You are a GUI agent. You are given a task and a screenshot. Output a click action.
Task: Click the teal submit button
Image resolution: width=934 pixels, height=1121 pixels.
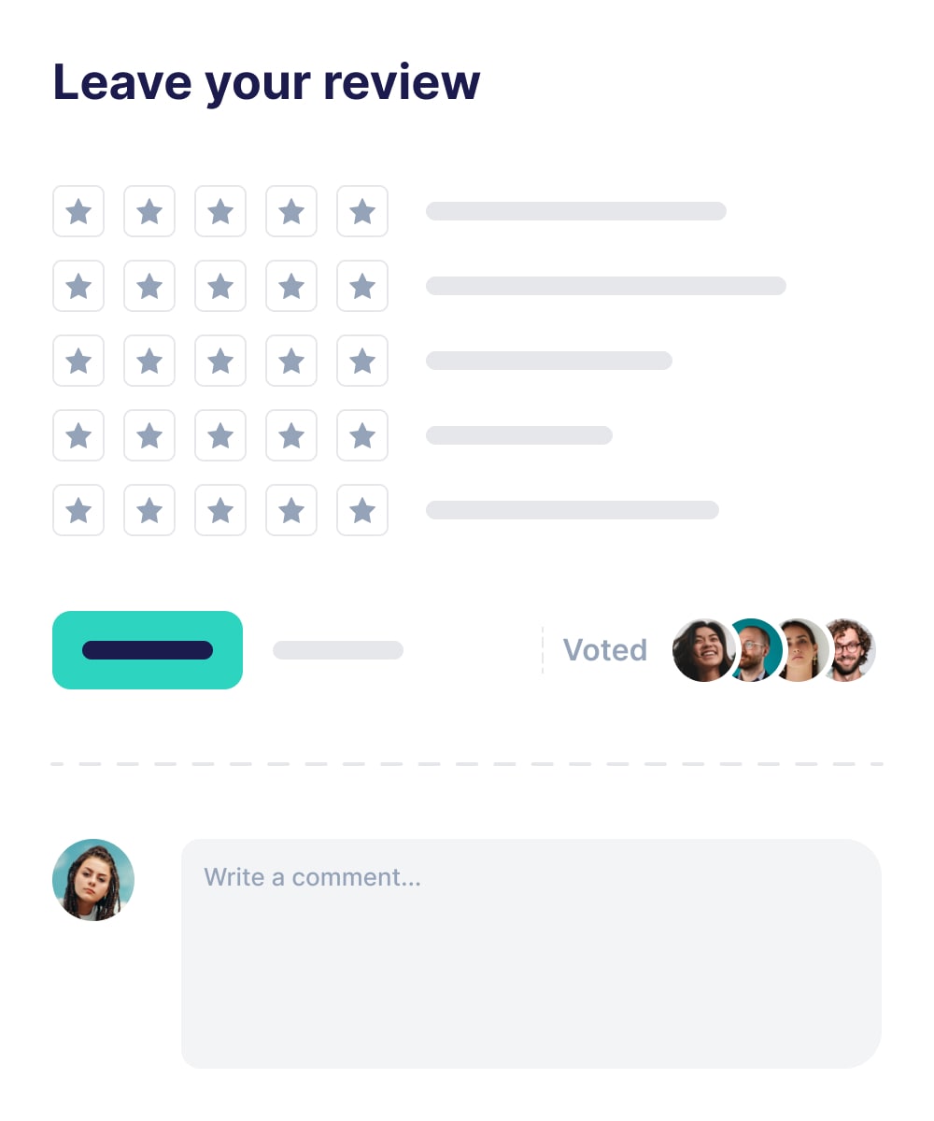tap(148, 650)
